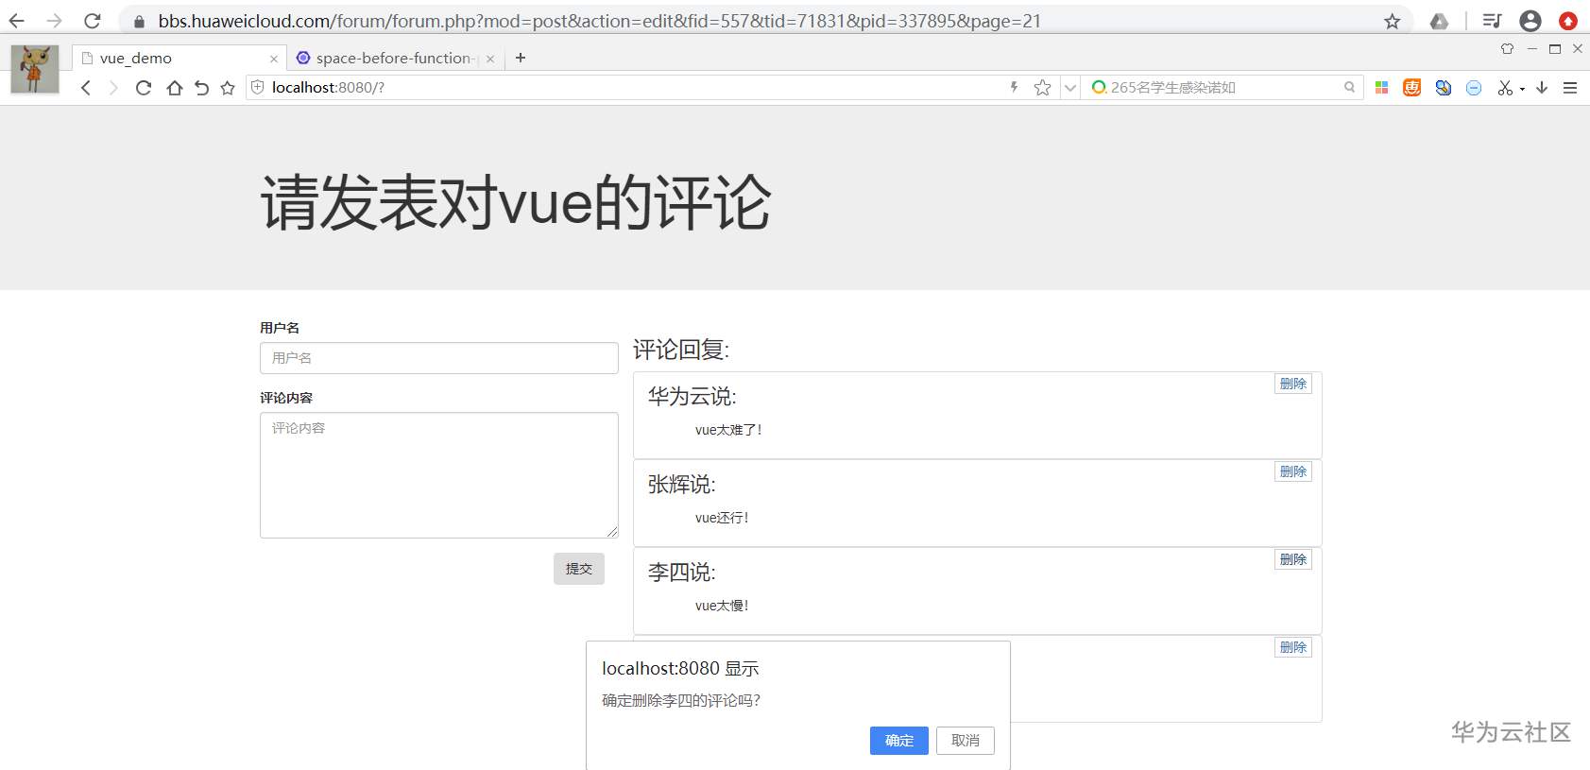Screen dimensions: 1590x770
Task: Go forward in the inner browser toolbar
Action: (113, 88)
